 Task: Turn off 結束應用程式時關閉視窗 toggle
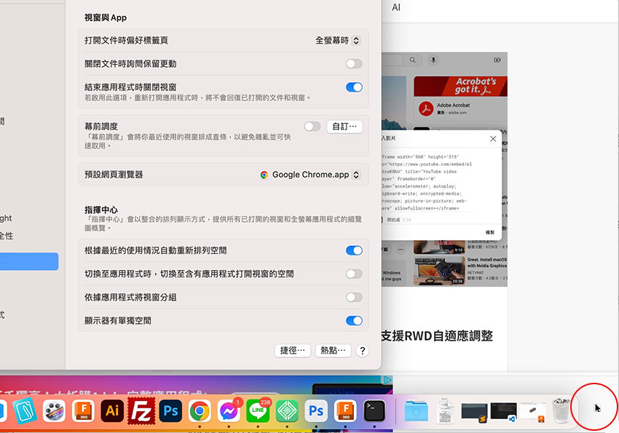[x=354, y=87]
